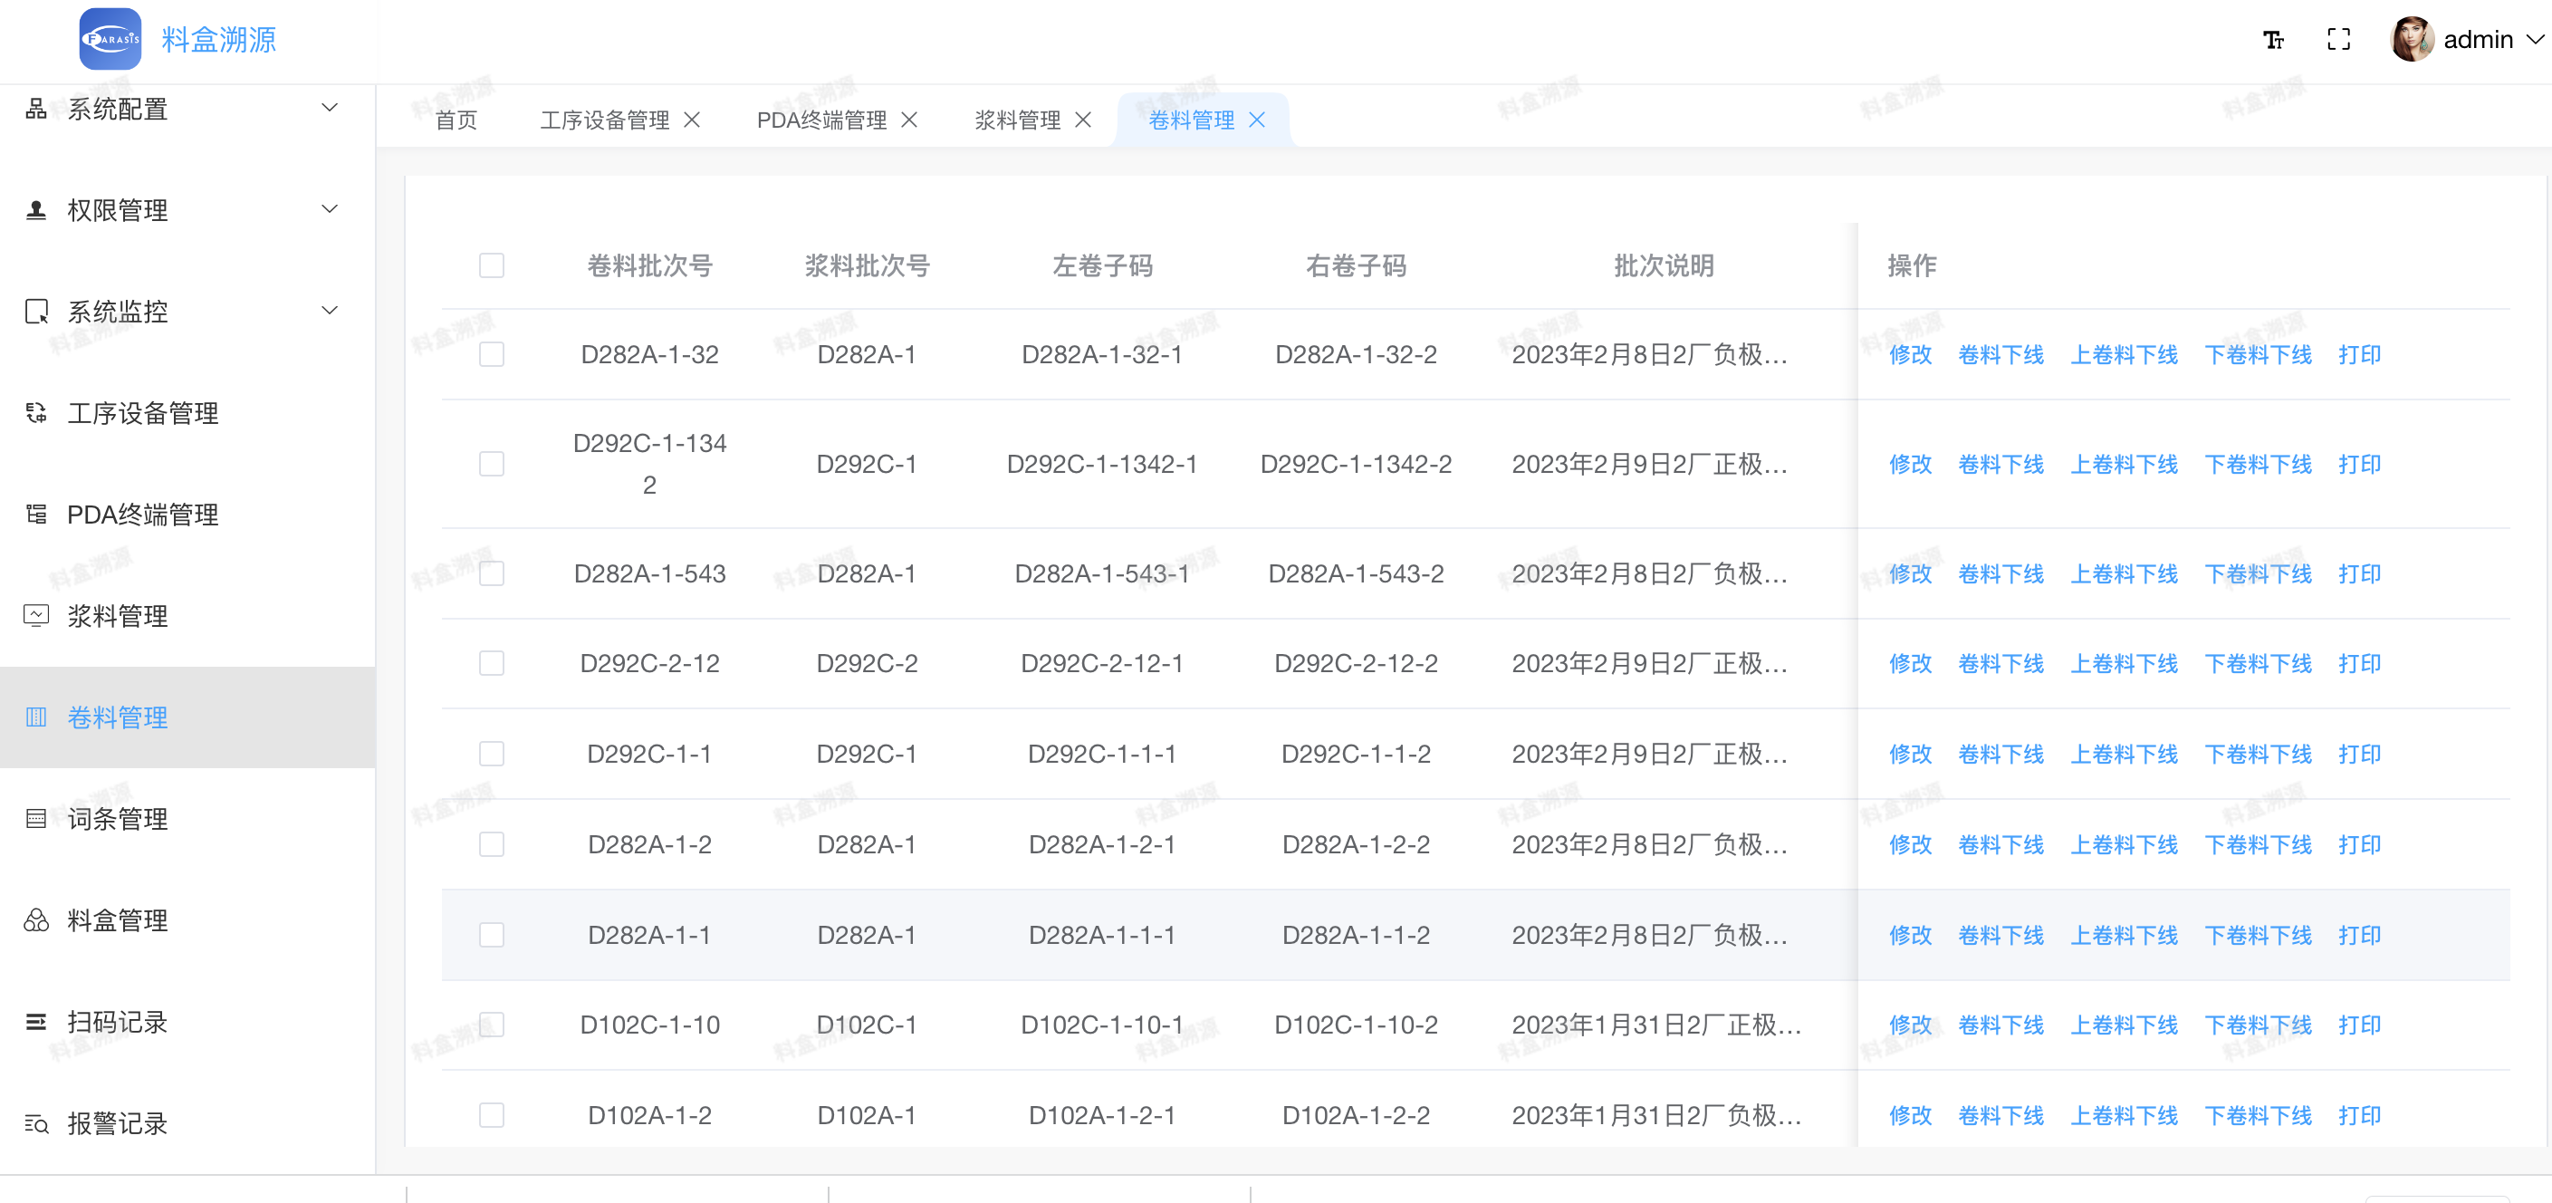Click description 2023年1月31日2厂正极…
Image resolution: width=2552 pixels, height=1203 pixels.
point(1656,1025)
